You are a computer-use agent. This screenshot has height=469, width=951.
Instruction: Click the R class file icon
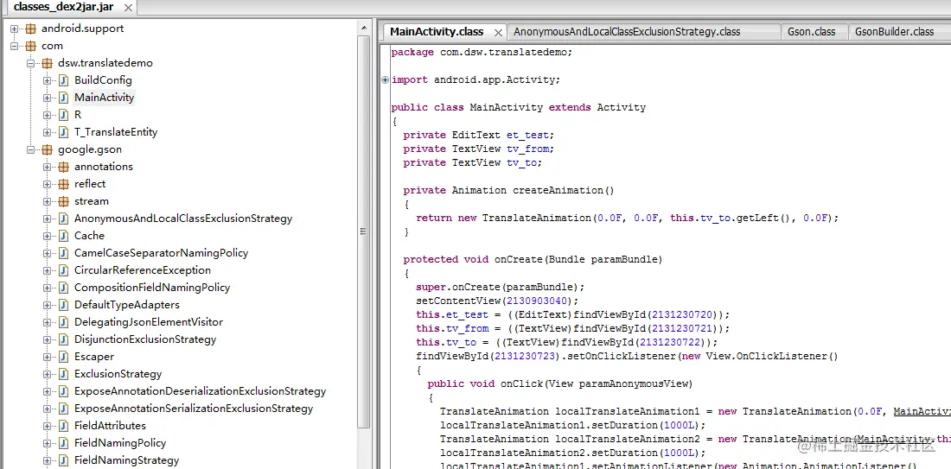pos(63,115)
